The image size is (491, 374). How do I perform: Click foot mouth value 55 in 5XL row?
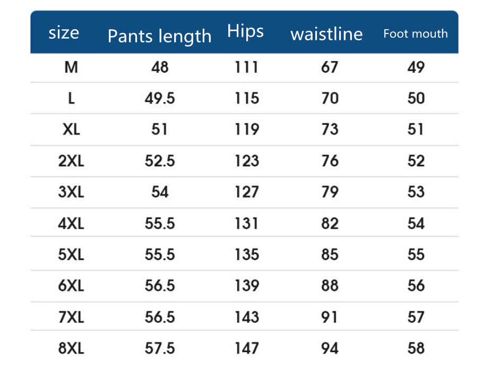pos(416,254)
